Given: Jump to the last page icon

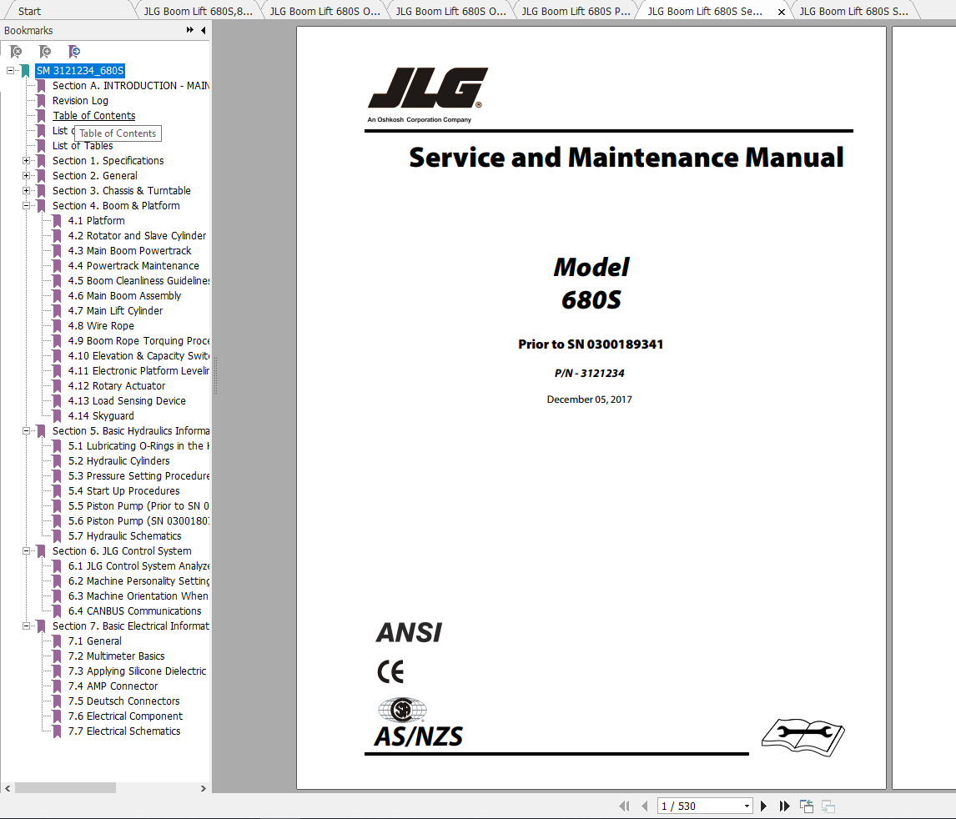Looking at the screenshot, I should tap(784, 806).
